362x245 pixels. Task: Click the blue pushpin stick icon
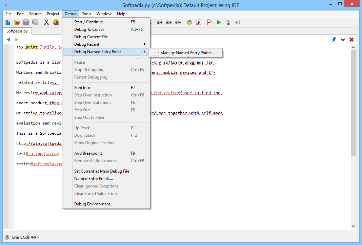334,40
